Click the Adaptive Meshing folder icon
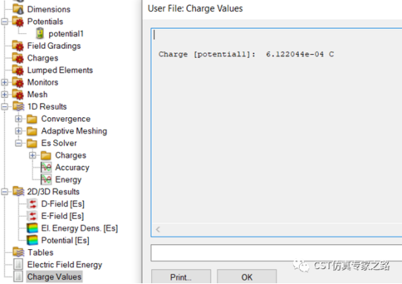Image resolution: width=402 pixels, height=284 pixels. [32, 131]
